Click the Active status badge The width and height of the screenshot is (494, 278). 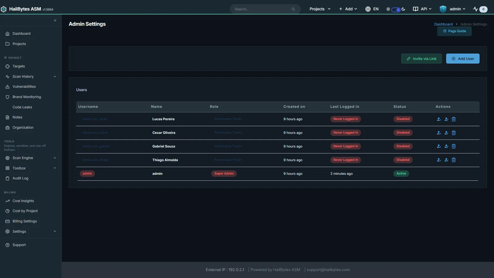tap(401, 174)
